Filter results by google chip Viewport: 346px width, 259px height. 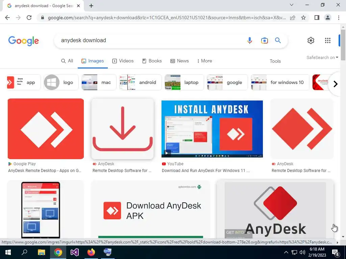[x=227, y=82]
